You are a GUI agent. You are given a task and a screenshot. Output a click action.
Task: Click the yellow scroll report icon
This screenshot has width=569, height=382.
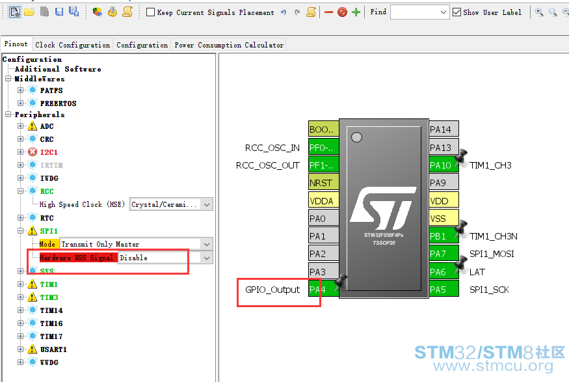point(127,12)
